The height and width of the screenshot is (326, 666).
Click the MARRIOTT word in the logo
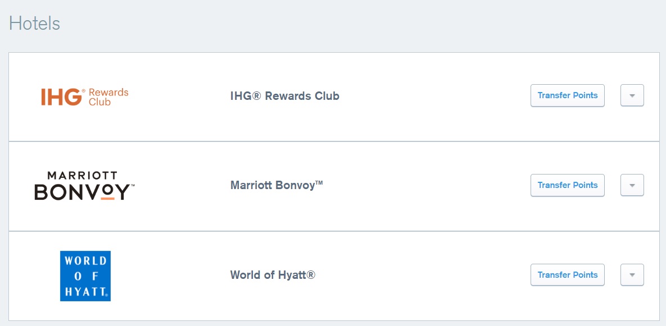click(82, 176)
